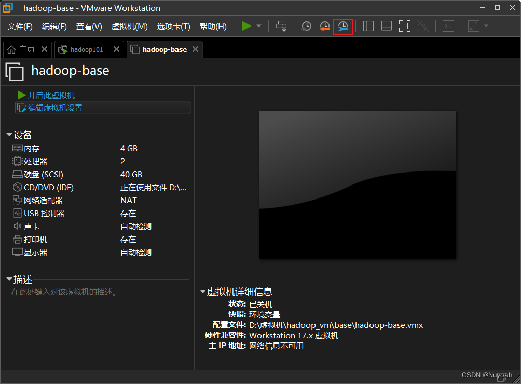Open the 选项卡(T) menu
Screen dimensions: 521x384
[x=173, y=27]
